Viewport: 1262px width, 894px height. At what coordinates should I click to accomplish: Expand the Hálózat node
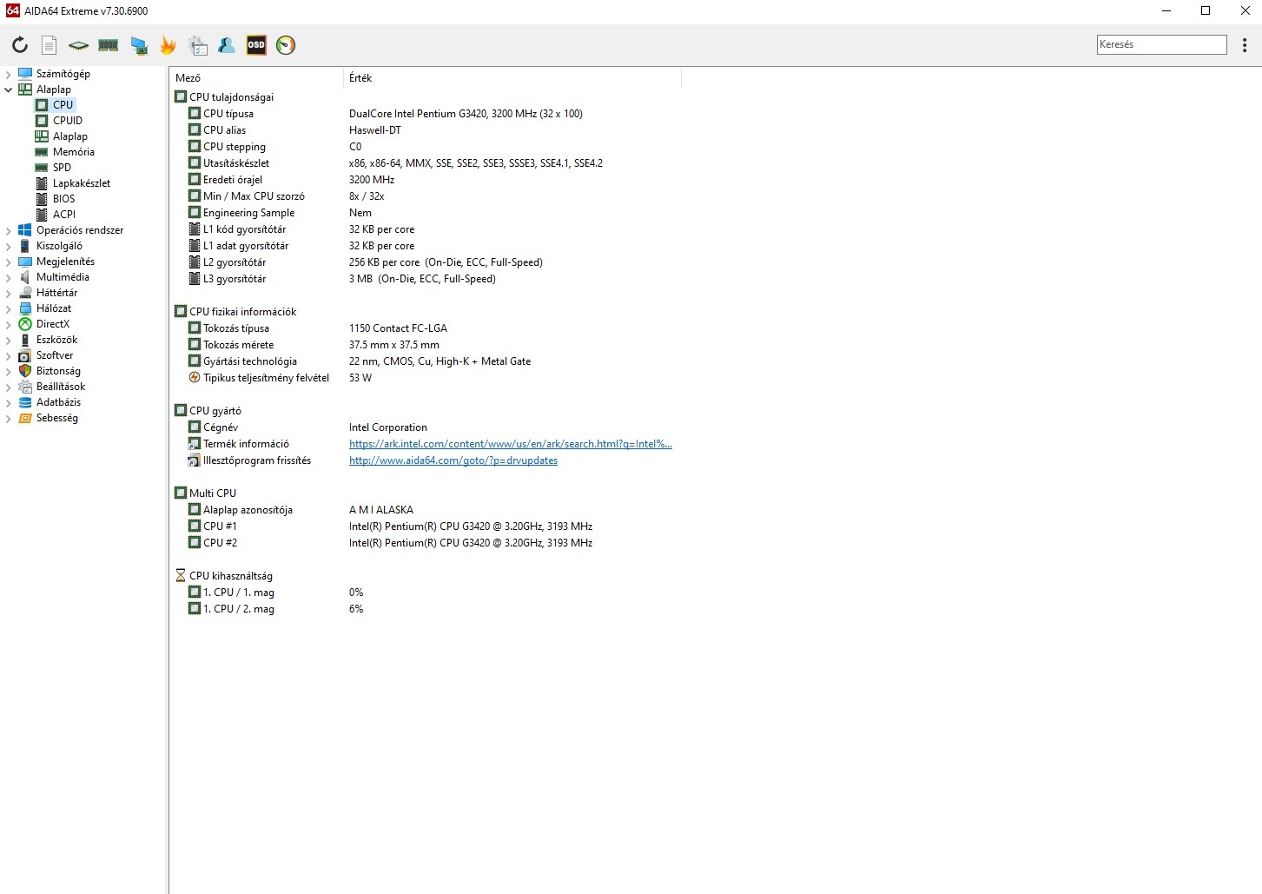(x=9, y=308)
